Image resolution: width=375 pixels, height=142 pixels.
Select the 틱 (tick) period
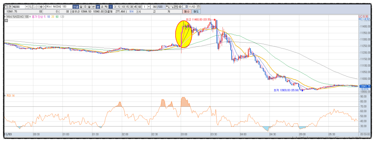point(106,7)
